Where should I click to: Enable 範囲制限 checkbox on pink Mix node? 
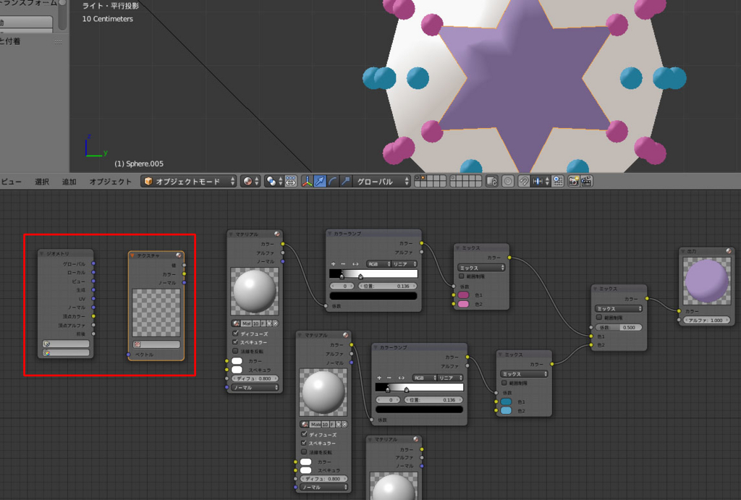[x=461, y=276]
